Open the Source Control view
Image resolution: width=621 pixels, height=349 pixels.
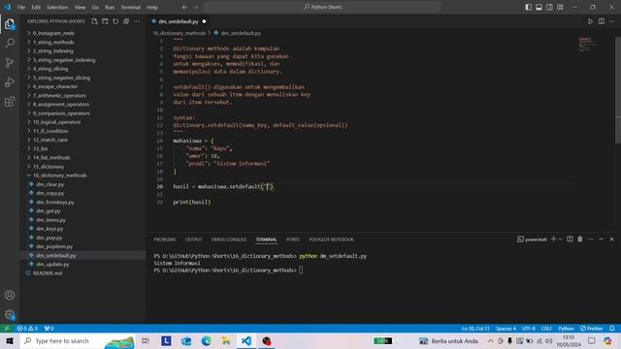[x=10, y=62]
